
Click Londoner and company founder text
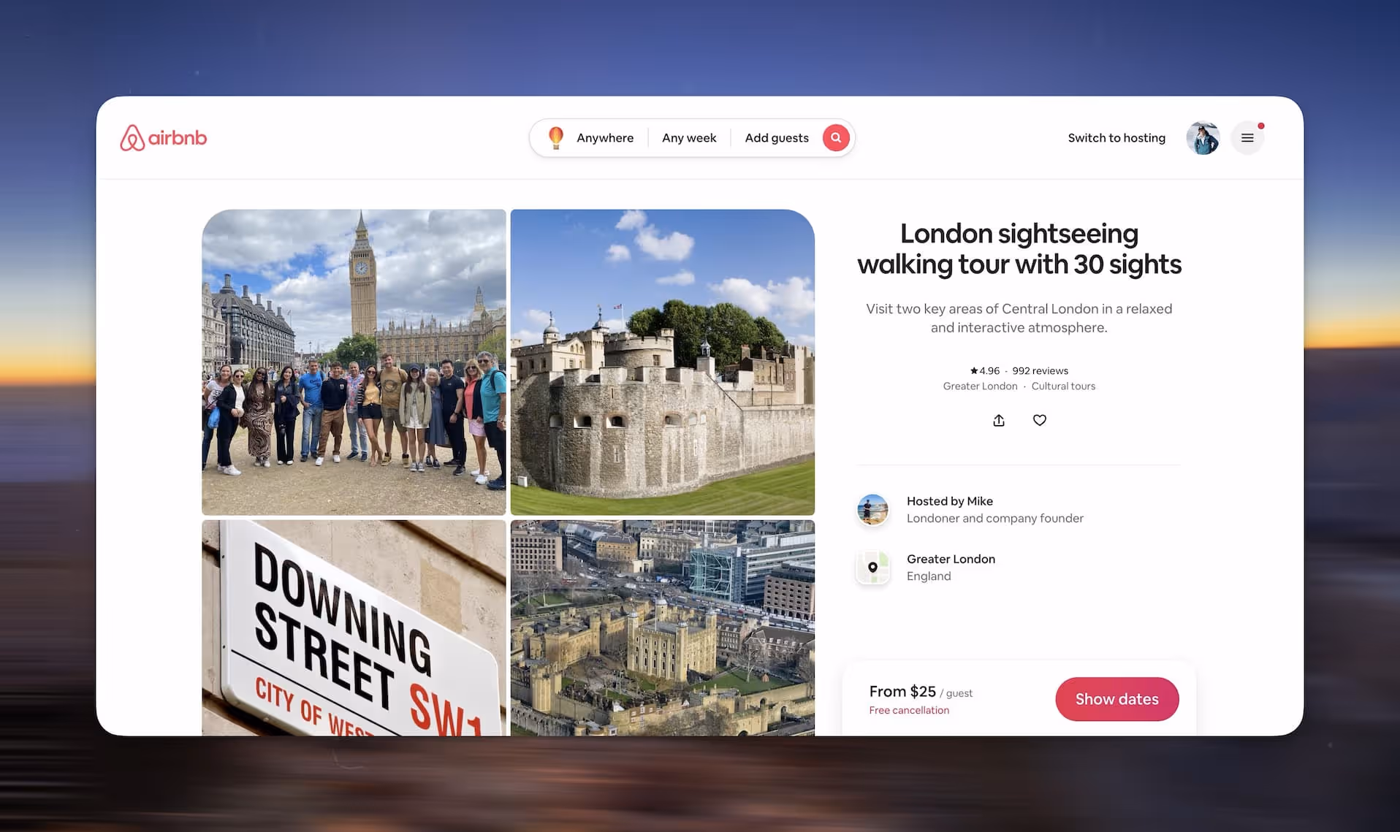(x=994, y=518)
